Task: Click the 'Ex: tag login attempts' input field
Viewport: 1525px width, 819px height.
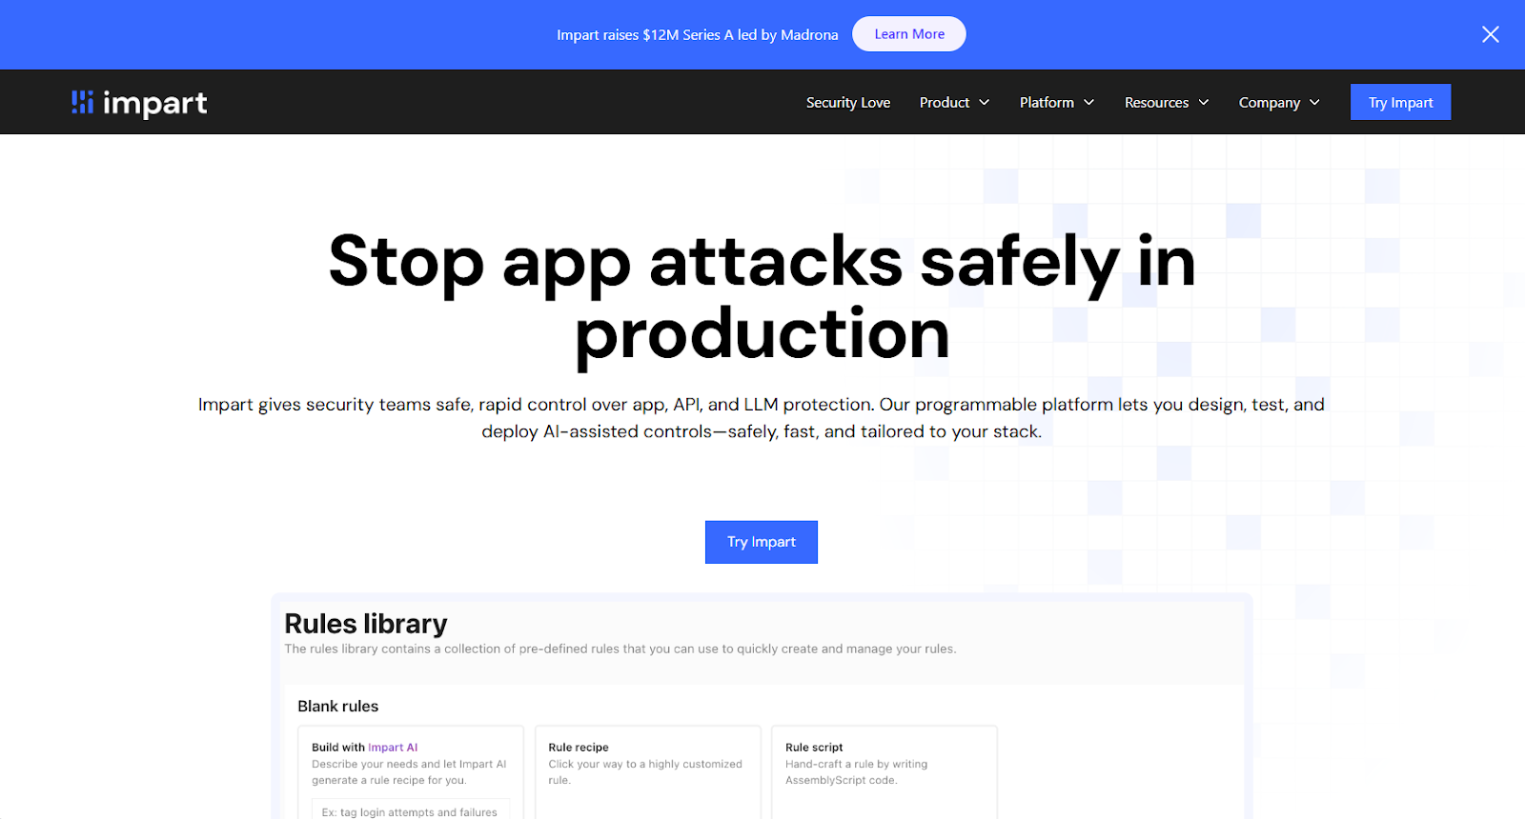Action: tap(411, 809)
